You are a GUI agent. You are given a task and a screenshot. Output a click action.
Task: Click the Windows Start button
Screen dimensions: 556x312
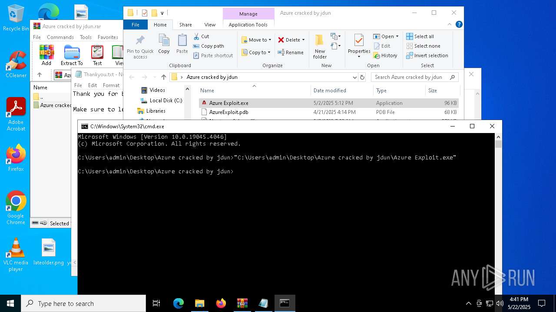(x=10, y=303)
